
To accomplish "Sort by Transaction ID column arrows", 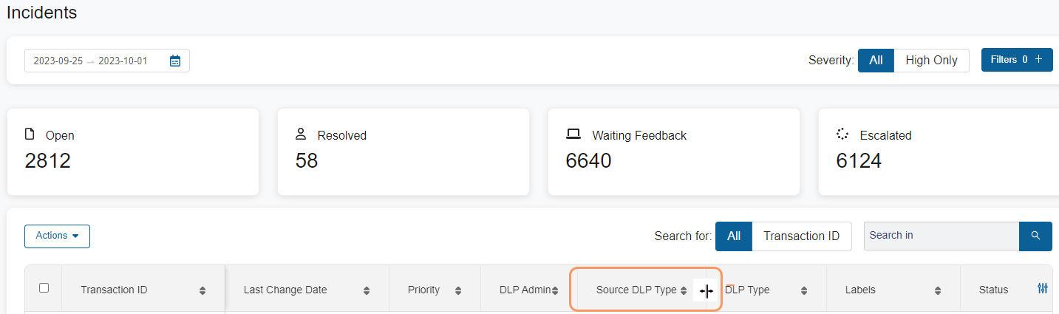I will pyautogui.click(x=202, y=290).
